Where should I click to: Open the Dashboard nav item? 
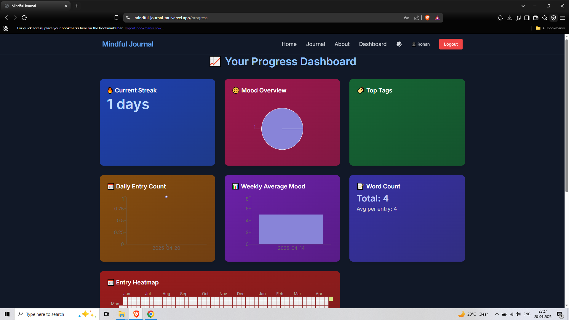click(373, 44)
